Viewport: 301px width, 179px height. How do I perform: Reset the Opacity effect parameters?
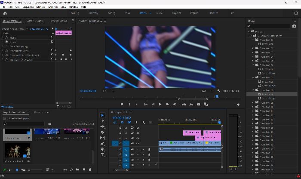[52, 41]
